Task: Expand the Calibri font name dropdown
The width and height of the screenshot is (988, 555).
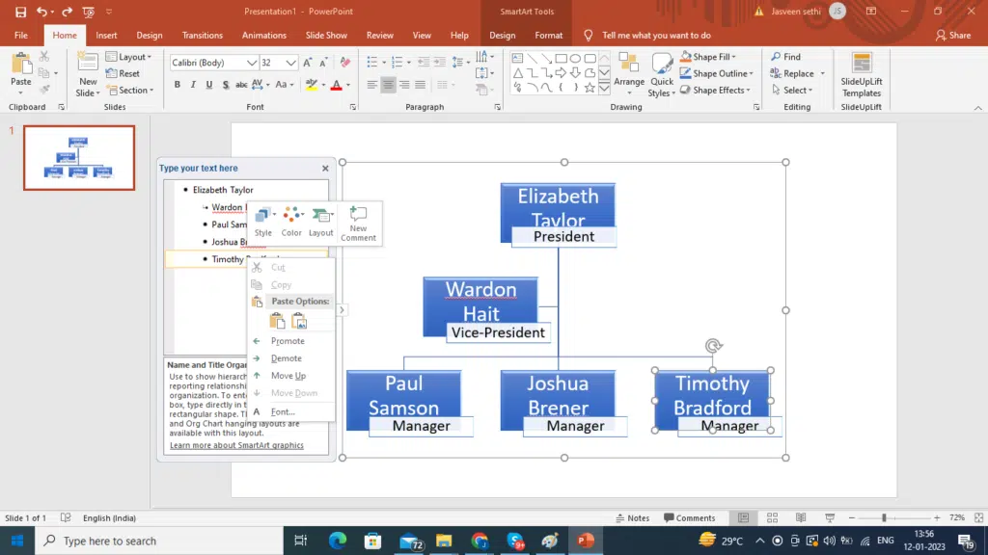Action: tap(252, 63)
